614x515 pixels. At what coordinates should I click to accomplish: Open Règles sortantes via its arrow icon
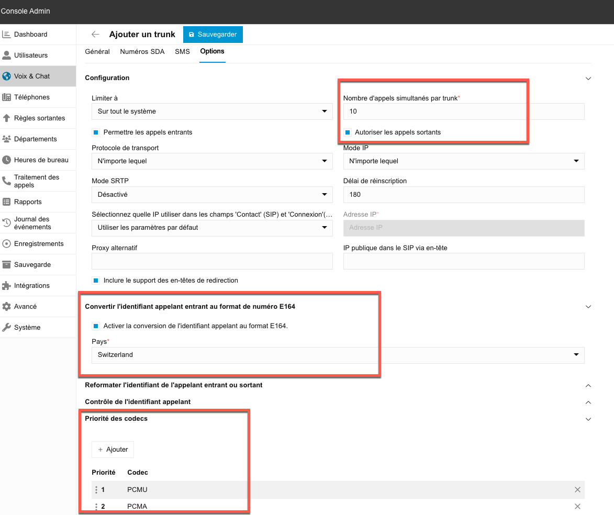pyautogui.click(x=7, y=118)
